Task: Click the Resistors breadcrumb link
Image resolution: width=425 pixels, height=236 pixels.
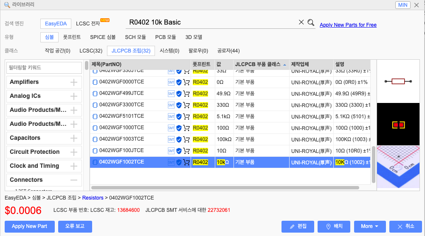Action: click(93, 198)
